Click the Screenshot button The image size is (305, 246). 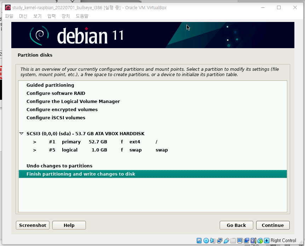[32, 225]
